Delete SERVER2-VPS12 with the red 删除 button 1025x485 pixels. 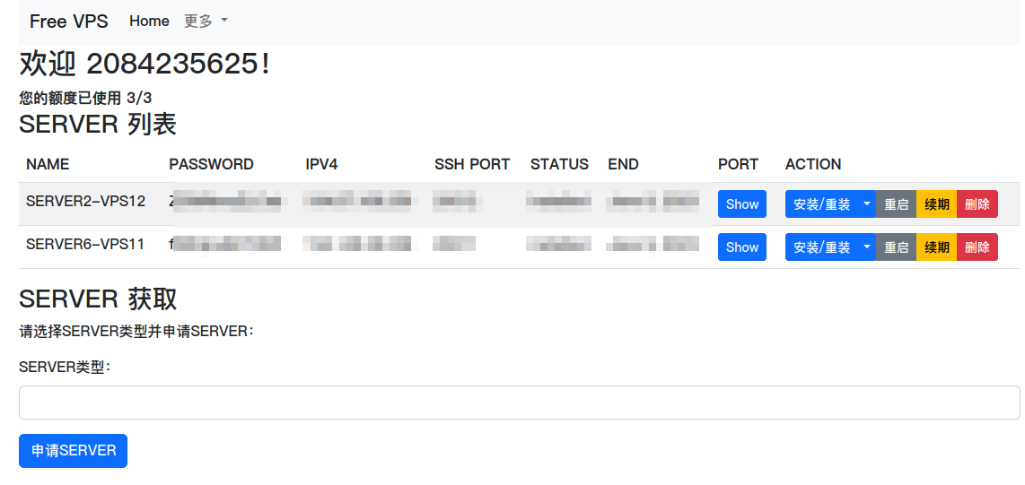(977, 204)
